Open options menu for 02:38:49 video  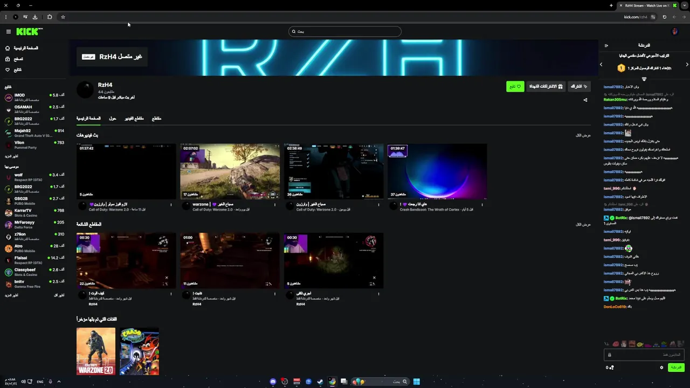[378, 205]
